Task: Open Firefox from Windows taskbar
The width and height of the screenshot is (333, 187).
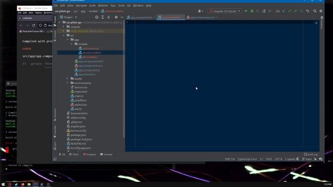Action: tap(22, 184)
